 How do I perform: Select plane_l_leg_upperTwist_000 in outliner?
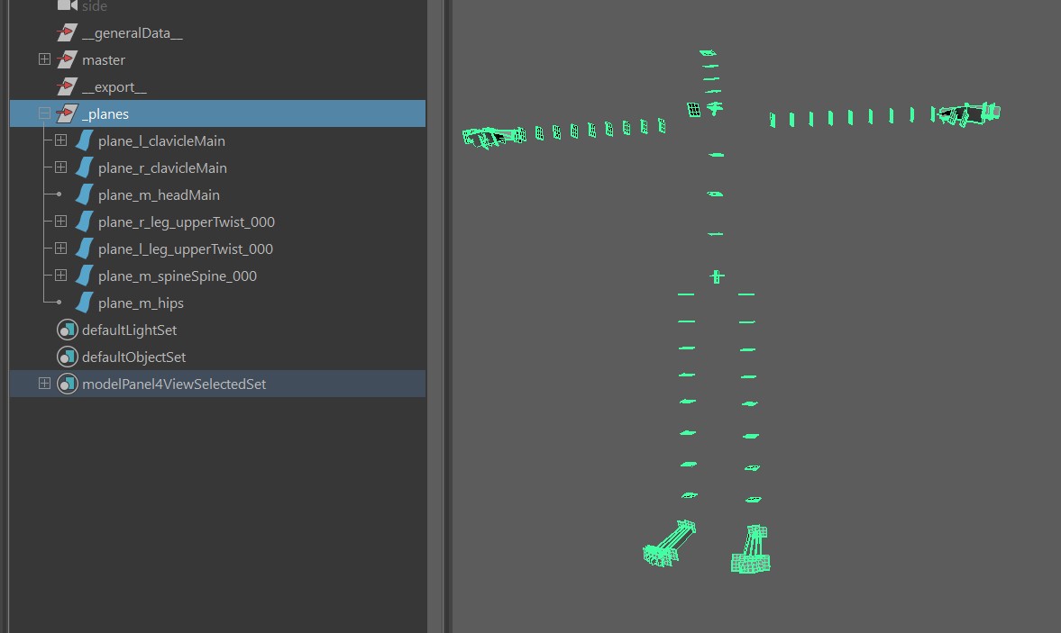pyautogui.click(x=185, y=249)
